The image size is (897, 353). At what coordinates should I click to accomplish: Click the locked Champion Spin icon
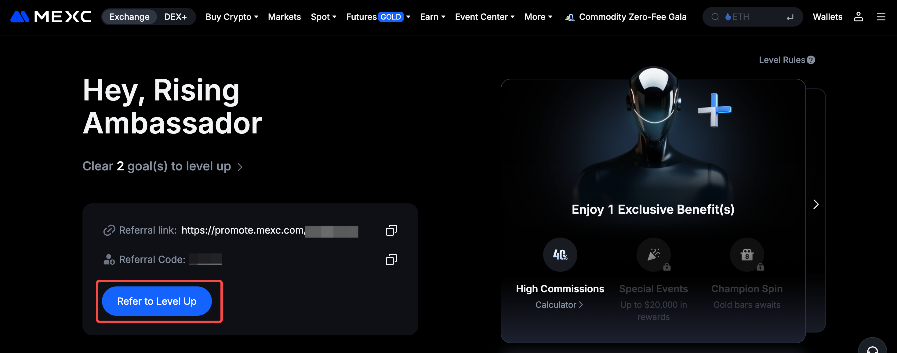(x=746, y=254)
